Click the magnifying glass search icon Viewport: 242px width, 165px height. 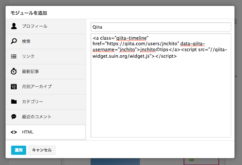pos(14,41)
